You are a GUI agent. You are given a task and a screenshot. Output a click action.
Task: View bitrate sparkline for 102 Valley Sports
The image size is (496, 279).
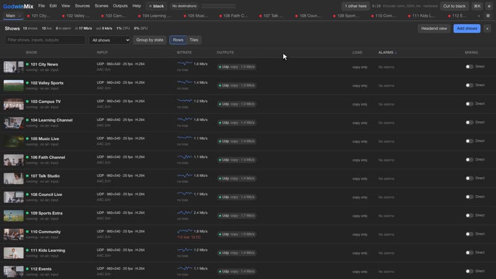pyautogui.click(x=185, y=82)
